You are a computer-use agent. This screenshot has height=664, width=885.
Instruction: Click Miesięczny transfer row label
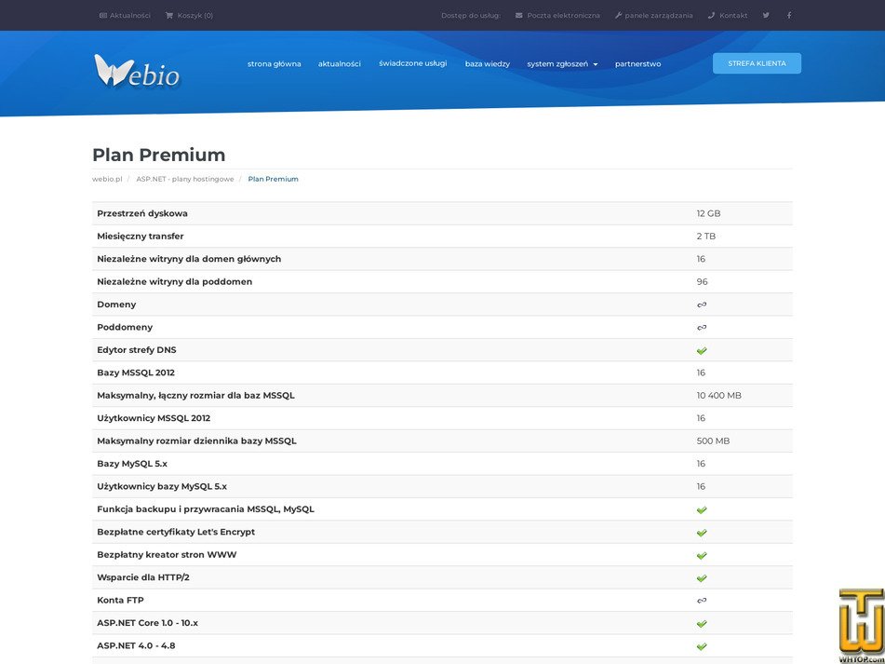(140, 236)
